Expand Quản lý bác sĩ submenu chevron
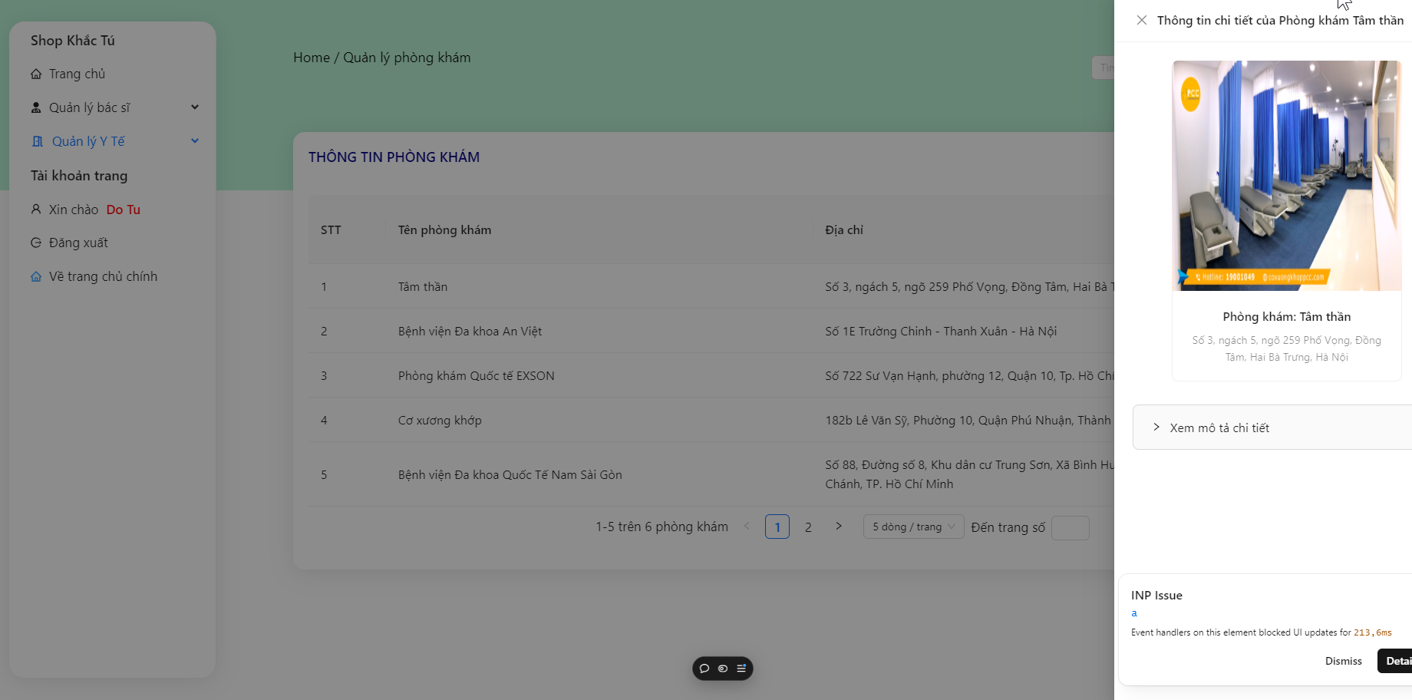1412x700 pixels. (195, 107)
